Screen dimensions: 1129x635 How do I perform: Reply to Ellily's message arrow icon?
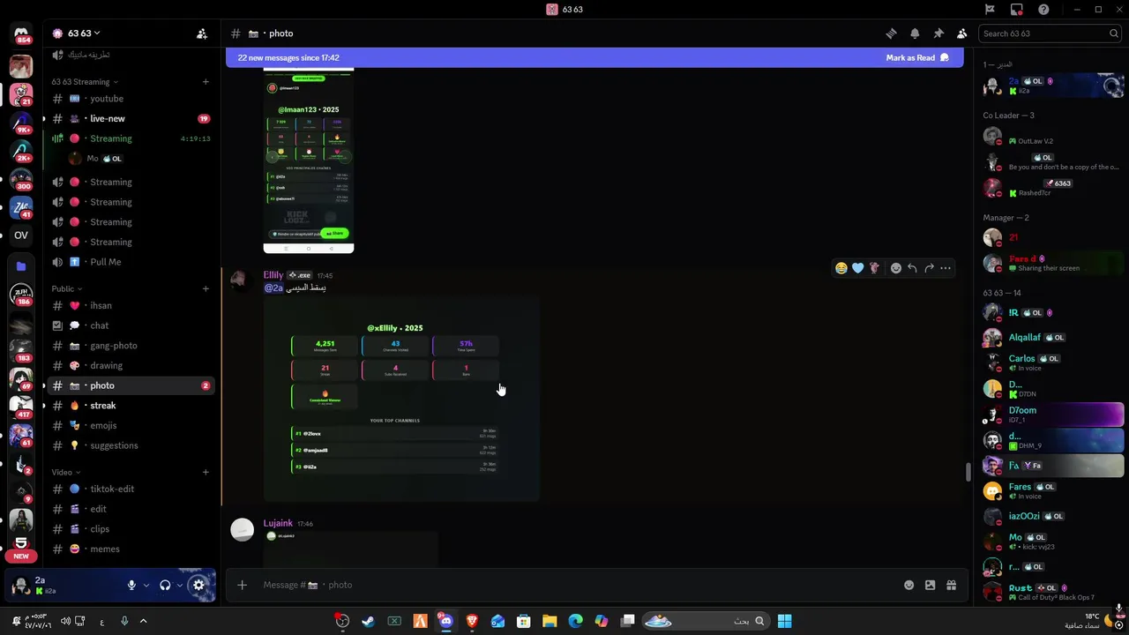tap(912, 268)
